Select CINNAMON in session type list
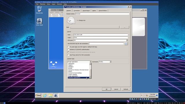This screenshot has height=104, width=185. coord(78,64)
